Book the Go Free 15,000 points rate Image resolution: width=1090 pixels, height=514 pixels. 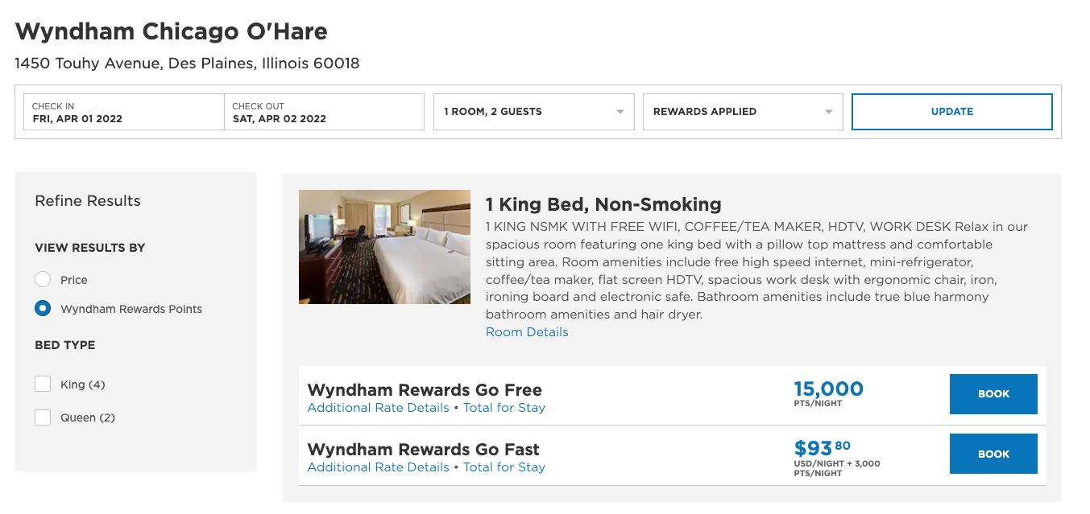coord(993,394)
